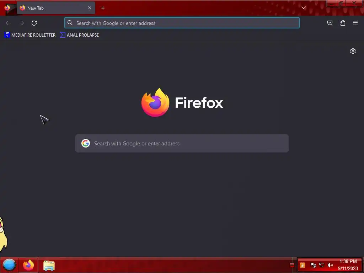This screenshot has height=273, width=364.
Task: Open the new tab personalize gear
Action: (353, 51)
